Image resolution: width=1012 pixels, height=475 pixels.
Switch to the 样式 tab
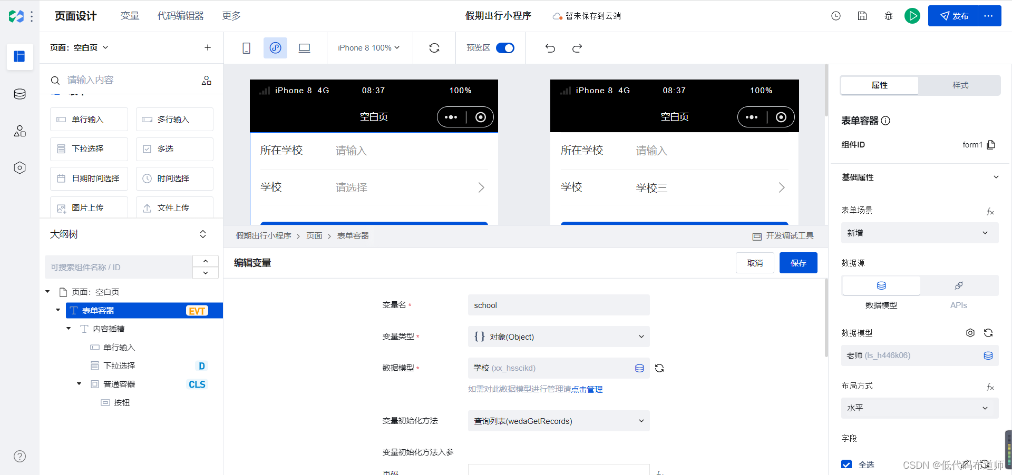click(x=960, y=85)
